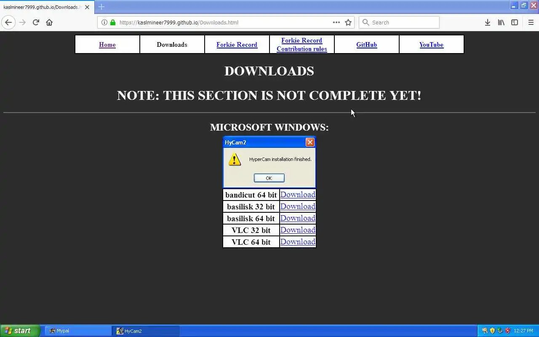Toggle the sidebar view icon
Image resolution: width=539 pixels, height=337 pixels.
pyautogui.click(x=515, y=22)
